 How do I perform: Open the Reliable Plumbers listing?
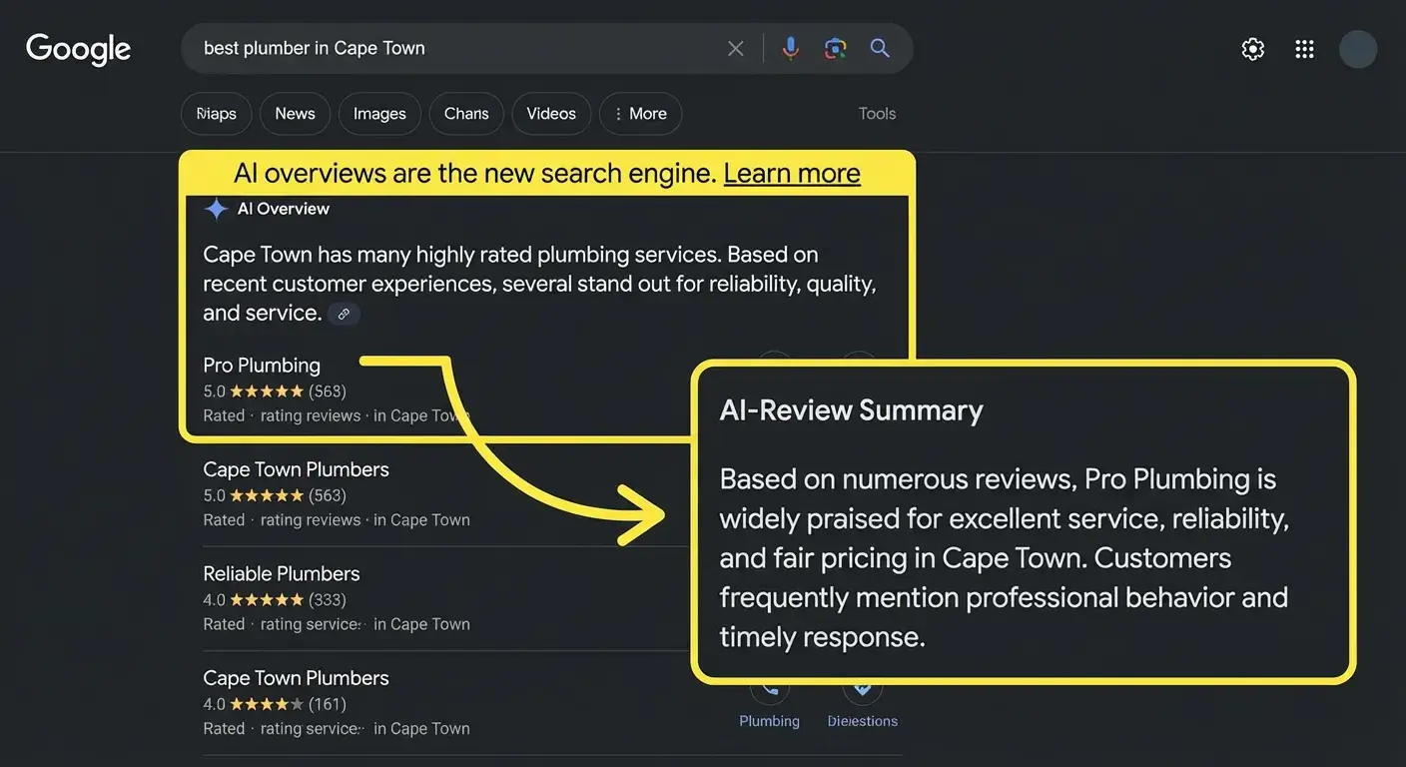(282, 573)
